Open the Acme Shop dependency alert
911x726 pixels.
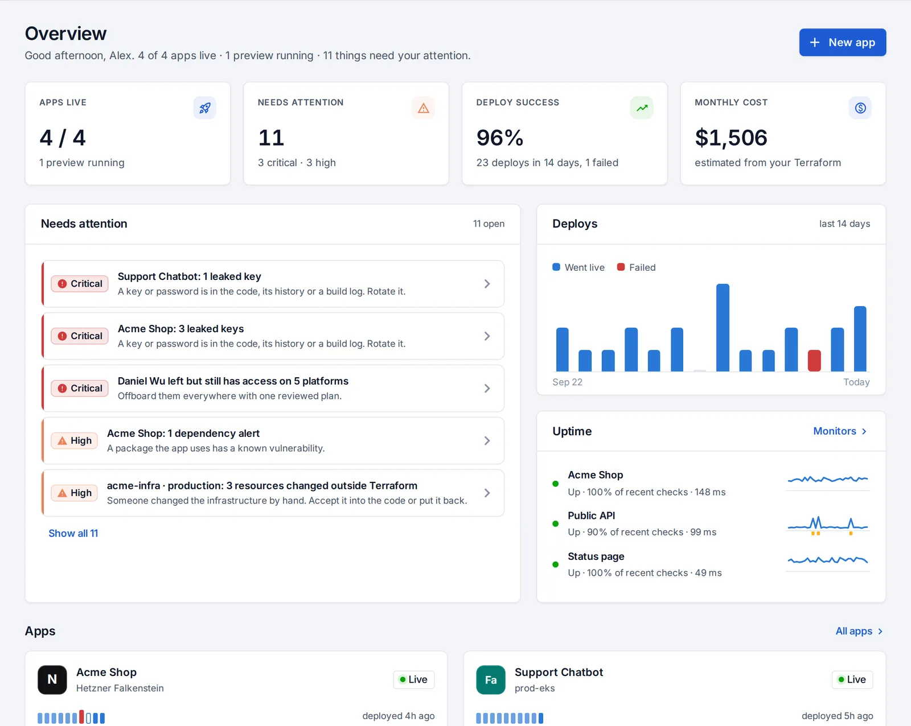pos(273,441)
